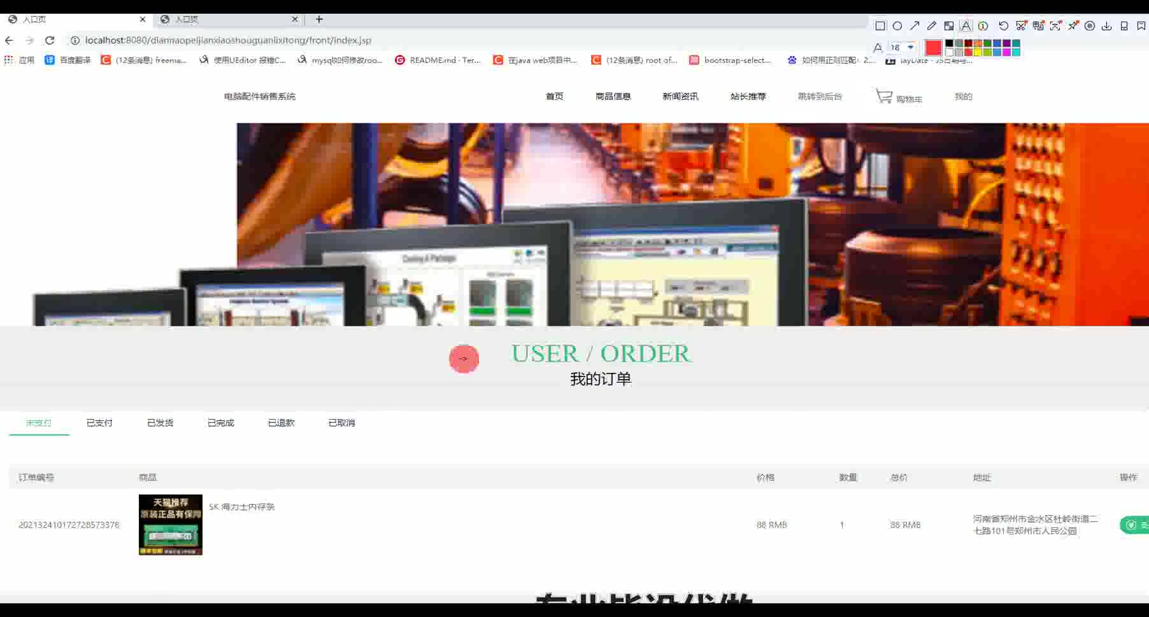The width and height of the screenshot is (1149, 617).
Task: Open 新闻资讯 in the navigation
Action: (680, 97)
